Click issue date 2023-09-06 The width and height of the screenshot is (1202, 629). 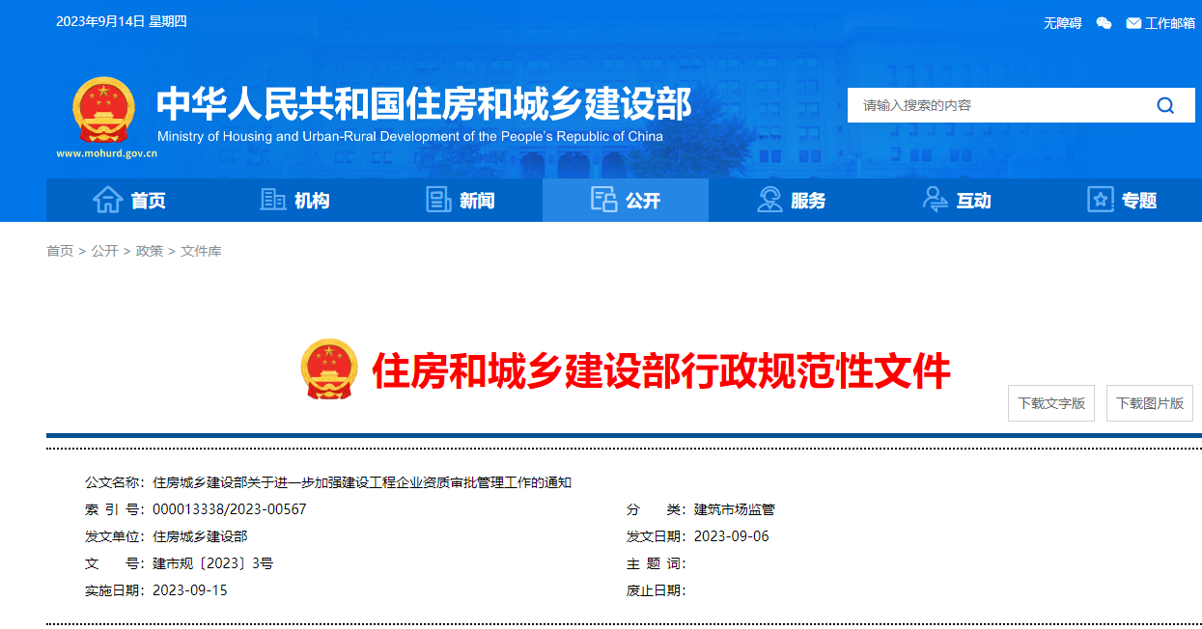(732, 536)
